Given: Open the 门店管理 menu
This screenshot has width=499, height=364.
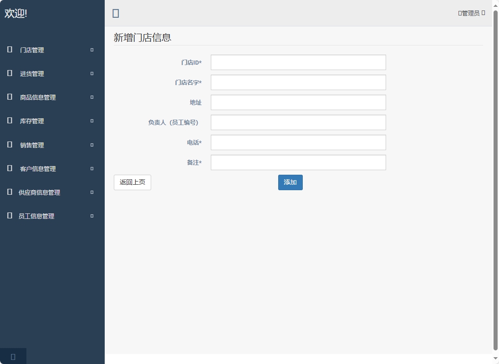Looking at the screenshot, I should [x=52, y=50].
